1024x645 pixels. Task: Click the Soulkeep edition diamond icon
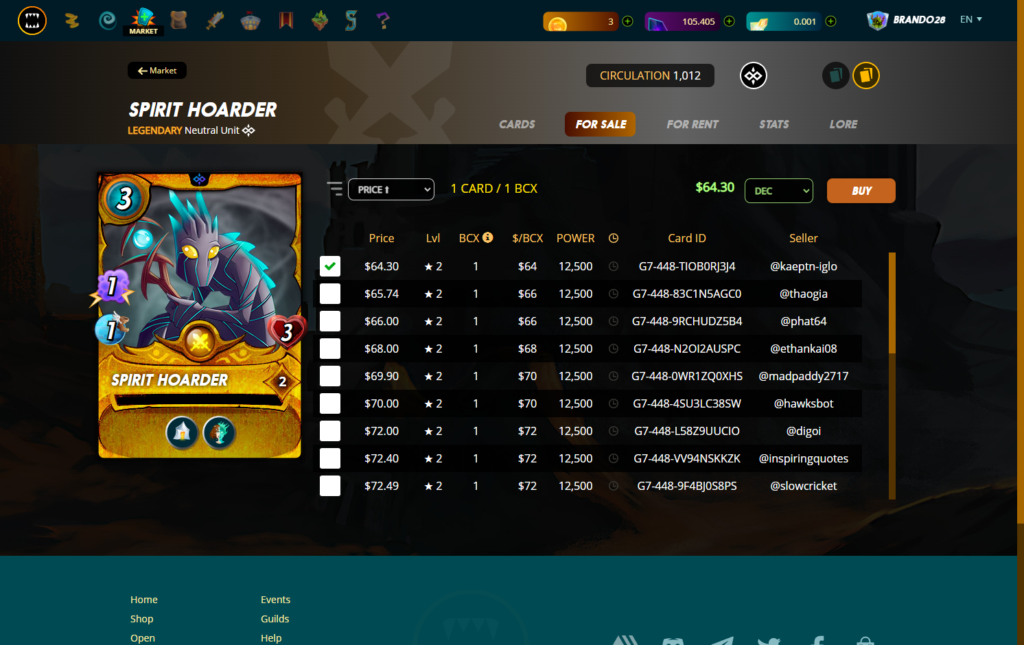click(754, 75)
